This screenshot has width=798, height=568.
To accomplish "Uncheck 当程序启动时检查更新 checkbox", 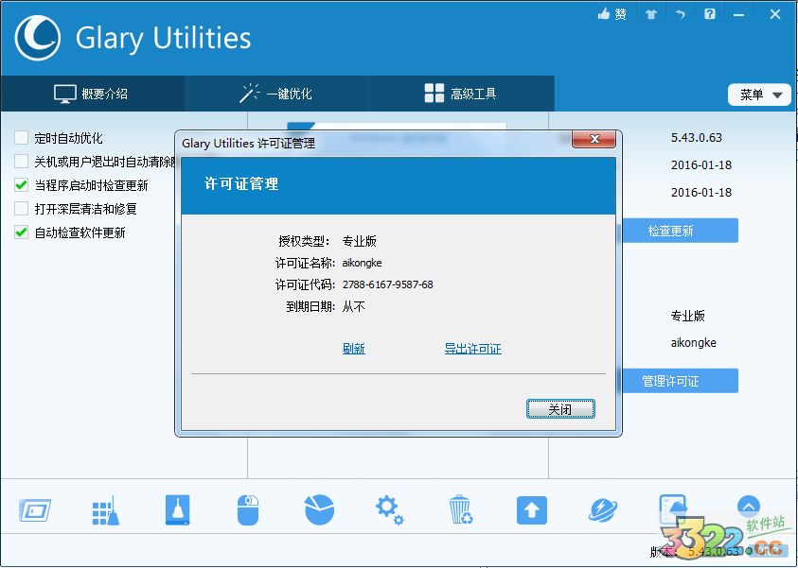I will (x=22, y=185).
